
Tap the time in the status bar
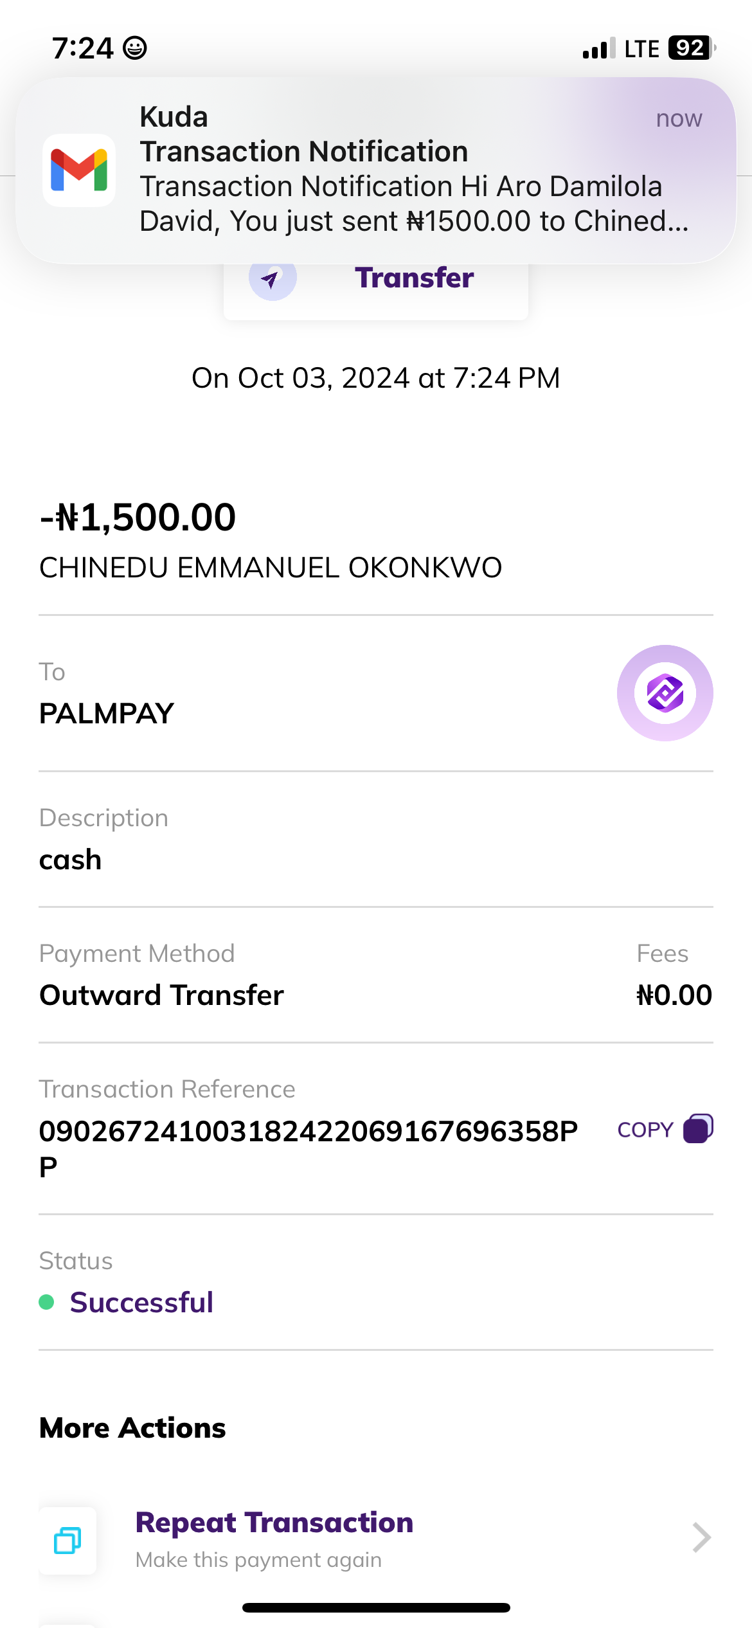[x=83, y=48]
